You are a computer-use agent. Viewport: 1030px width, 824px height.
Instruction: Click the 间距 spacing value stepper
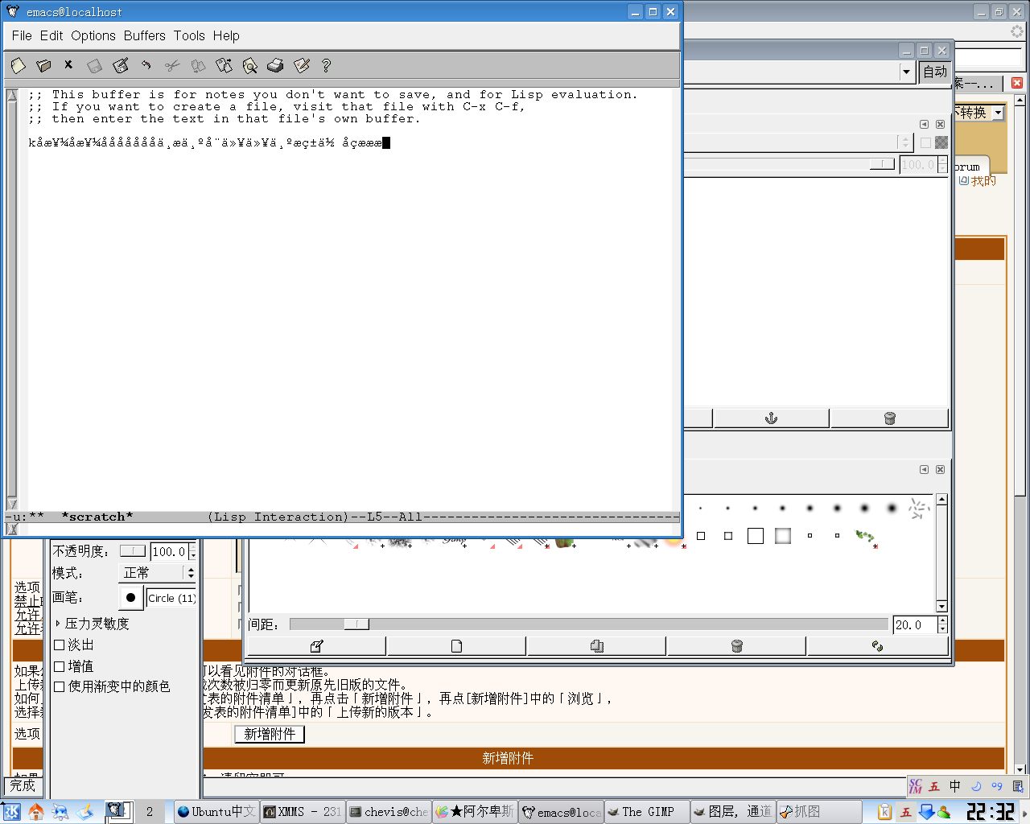942,624
